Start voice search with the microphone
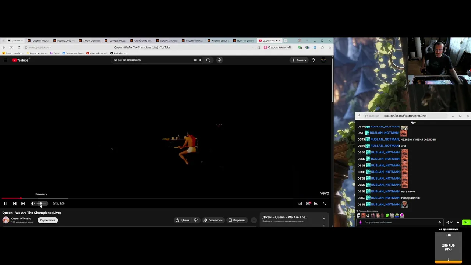 [x=220, y=60]
